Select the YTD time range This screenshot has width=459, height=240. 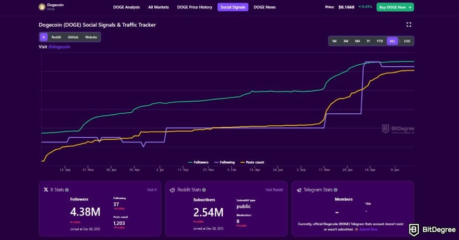380,41
